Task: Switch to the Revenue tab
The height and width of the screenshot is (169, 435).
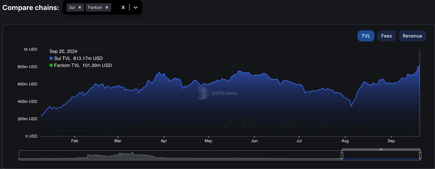Action: pos(412,36)
